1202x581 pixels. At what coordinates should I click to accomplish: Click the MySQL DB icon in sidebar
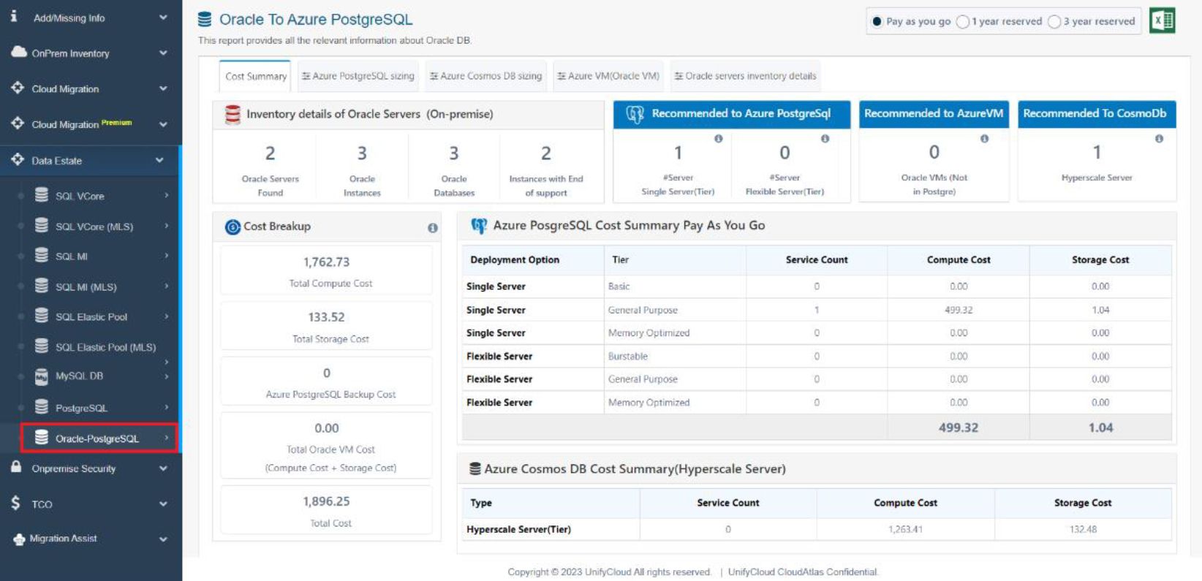(42, 376)
